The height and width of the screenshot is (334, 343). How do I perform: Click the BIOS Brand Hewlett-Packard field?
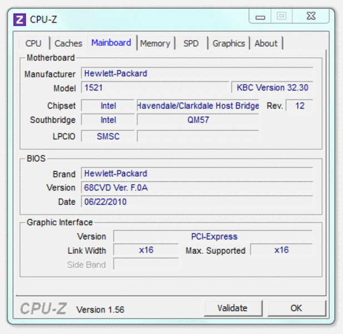pos(197,174)
